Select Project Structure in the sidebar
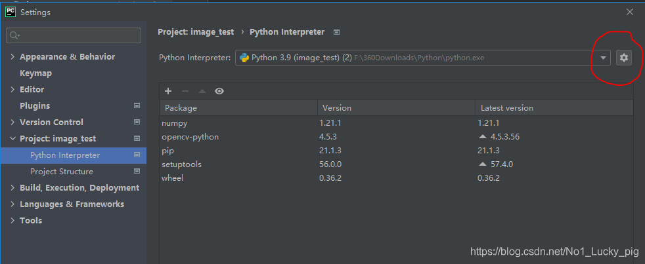The width and height of the screenshot is (645, 264). (x=62, y=172)
